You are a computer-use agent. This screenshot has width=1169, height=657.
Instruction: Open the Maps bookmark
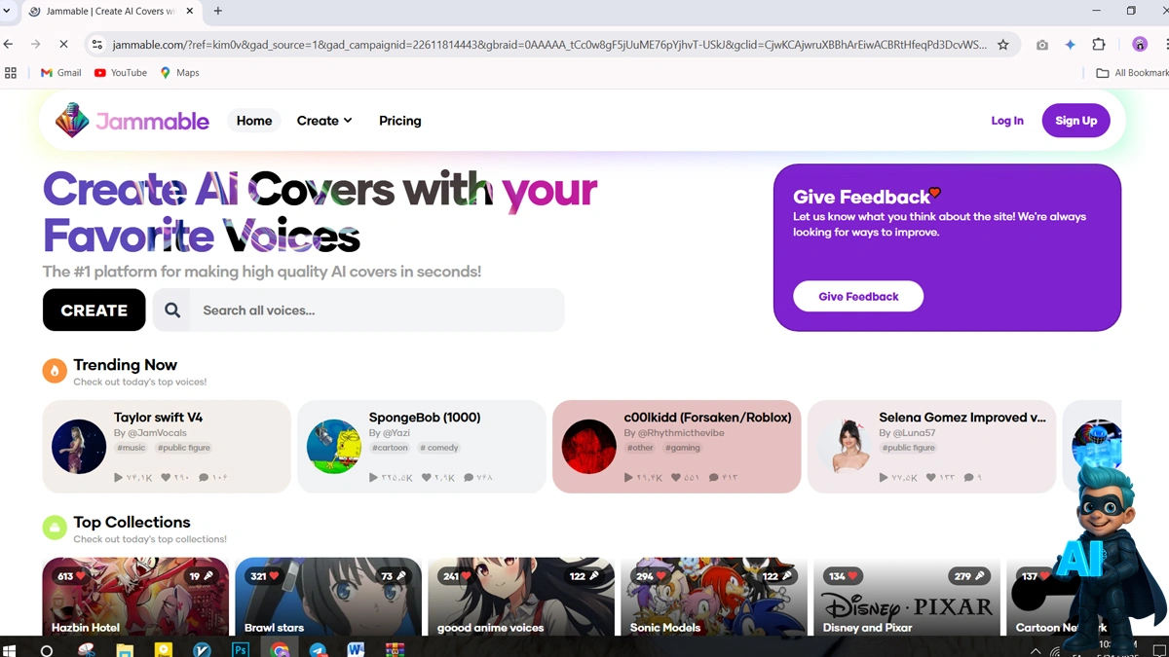pyautogui.click(x=179, y=73)
